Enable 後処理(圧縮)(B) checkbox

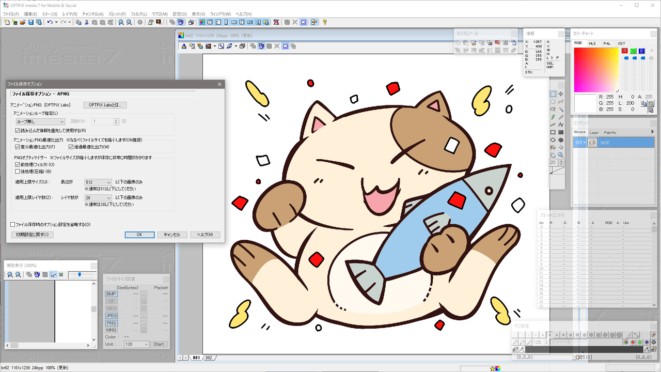[18, 171]
